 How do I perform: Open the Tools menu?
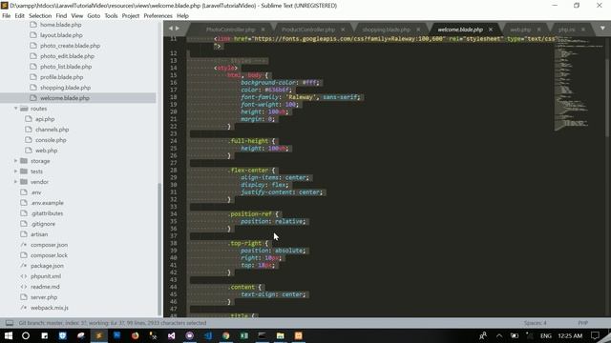point(111,16)
